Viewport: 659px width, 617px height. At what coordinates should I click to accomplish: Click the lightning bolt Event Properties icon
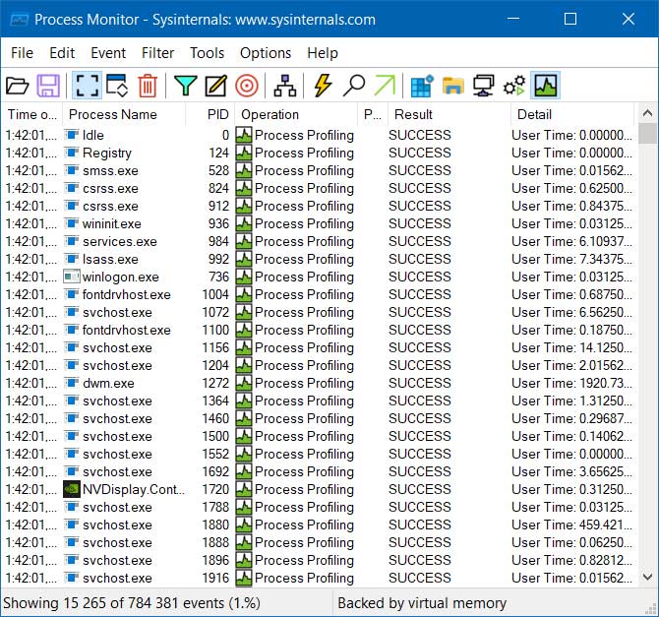click(323, 86)
